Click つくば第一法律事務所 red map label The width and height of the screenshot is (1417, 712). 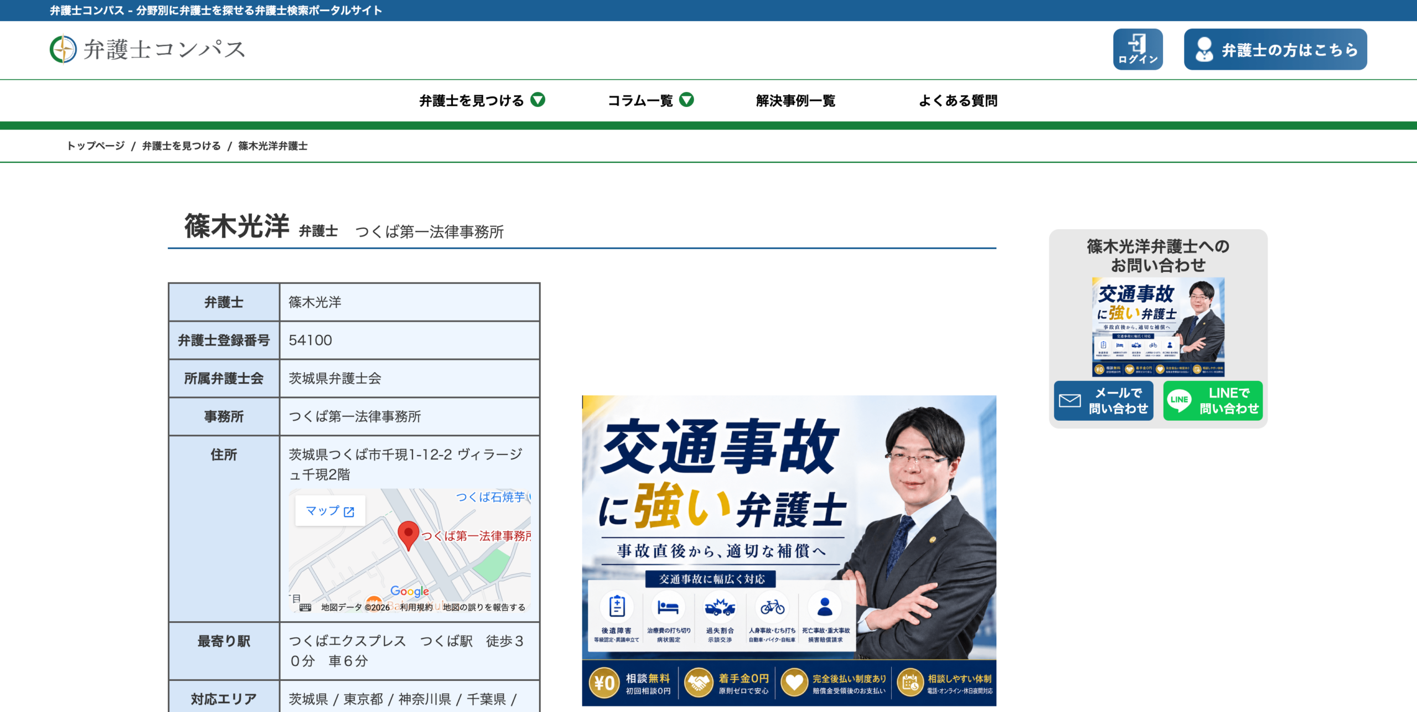pyautogui.click(x=476, y=535)
